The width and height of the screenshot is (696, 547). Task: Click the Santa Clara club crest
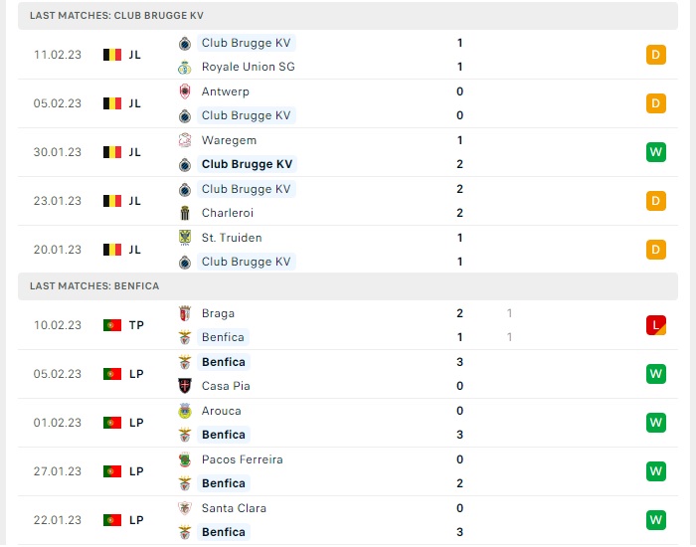point(185,508)
